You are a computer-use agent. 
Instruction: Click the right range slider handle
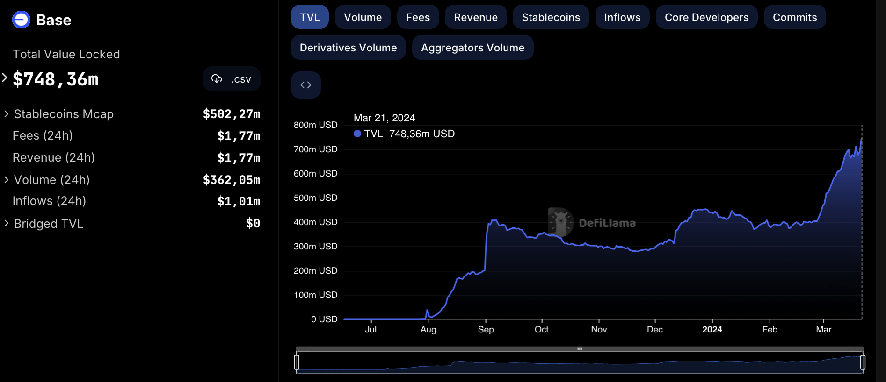click(x=863, y=362)
